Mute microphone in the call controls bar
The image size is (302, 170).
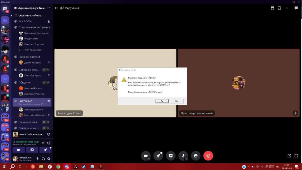[183, 155]
